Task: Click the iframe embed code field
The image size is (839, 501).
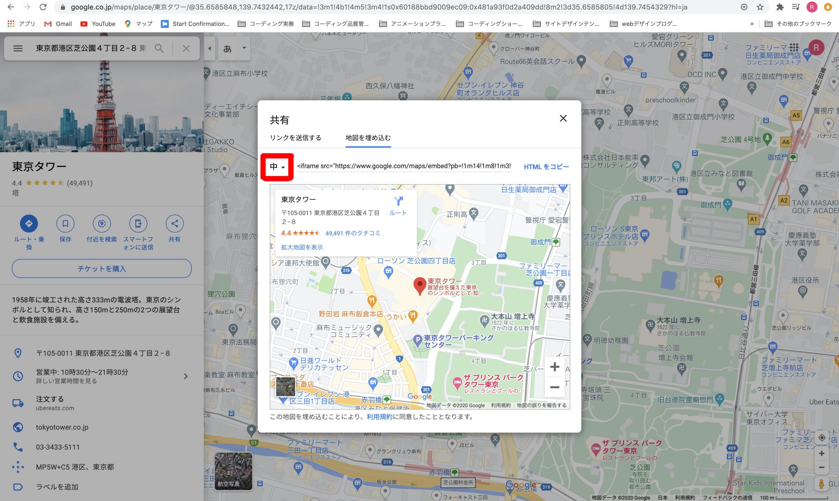Action: tap(404, 166)
